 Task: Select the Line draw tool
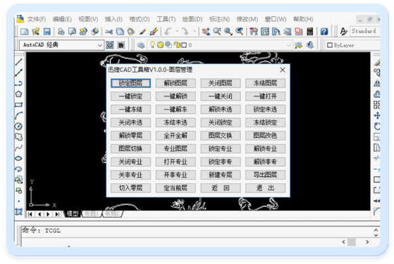19,62
